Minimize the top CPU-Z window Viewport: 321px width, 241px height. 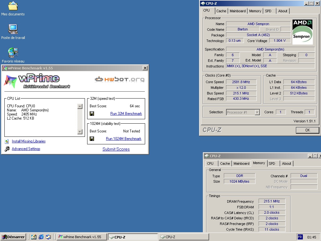coord(307,3)
